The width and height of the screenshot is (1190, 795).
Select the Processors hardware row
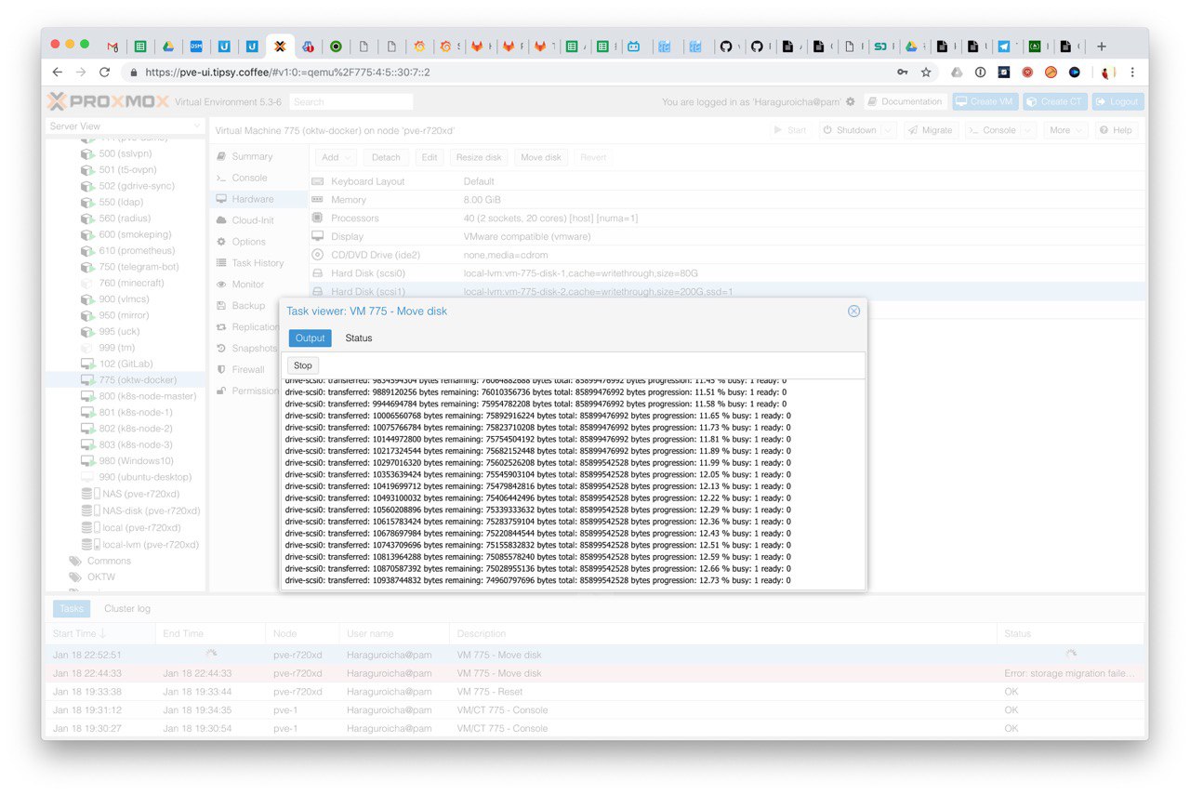[x=727, y=219]
